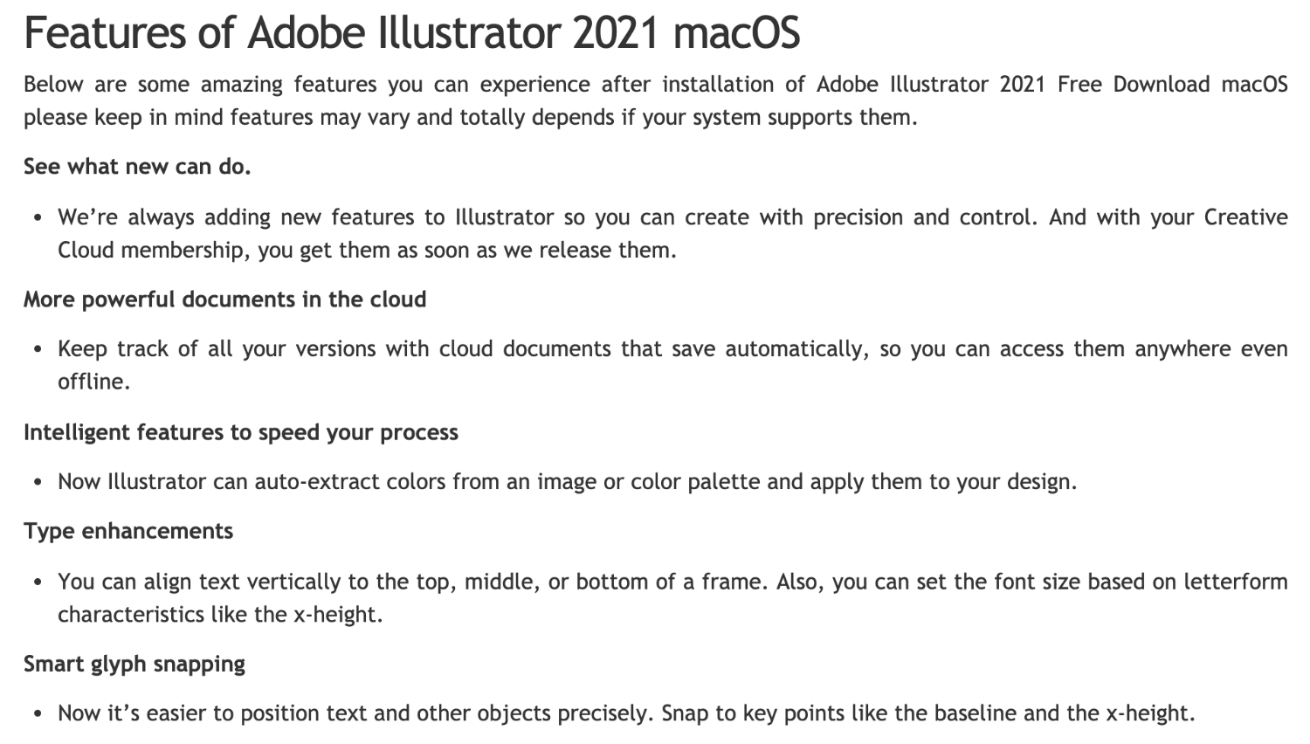Click the bullet before "Now it's easier"
The height and width of the screenshot is (744, 1310).
[x=38, y=713]
